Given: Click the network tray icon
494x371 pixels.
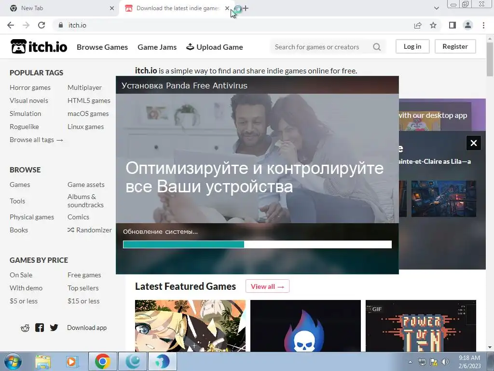Looking at the screenshot, I should pyautogui.click(x=422, y=362).
